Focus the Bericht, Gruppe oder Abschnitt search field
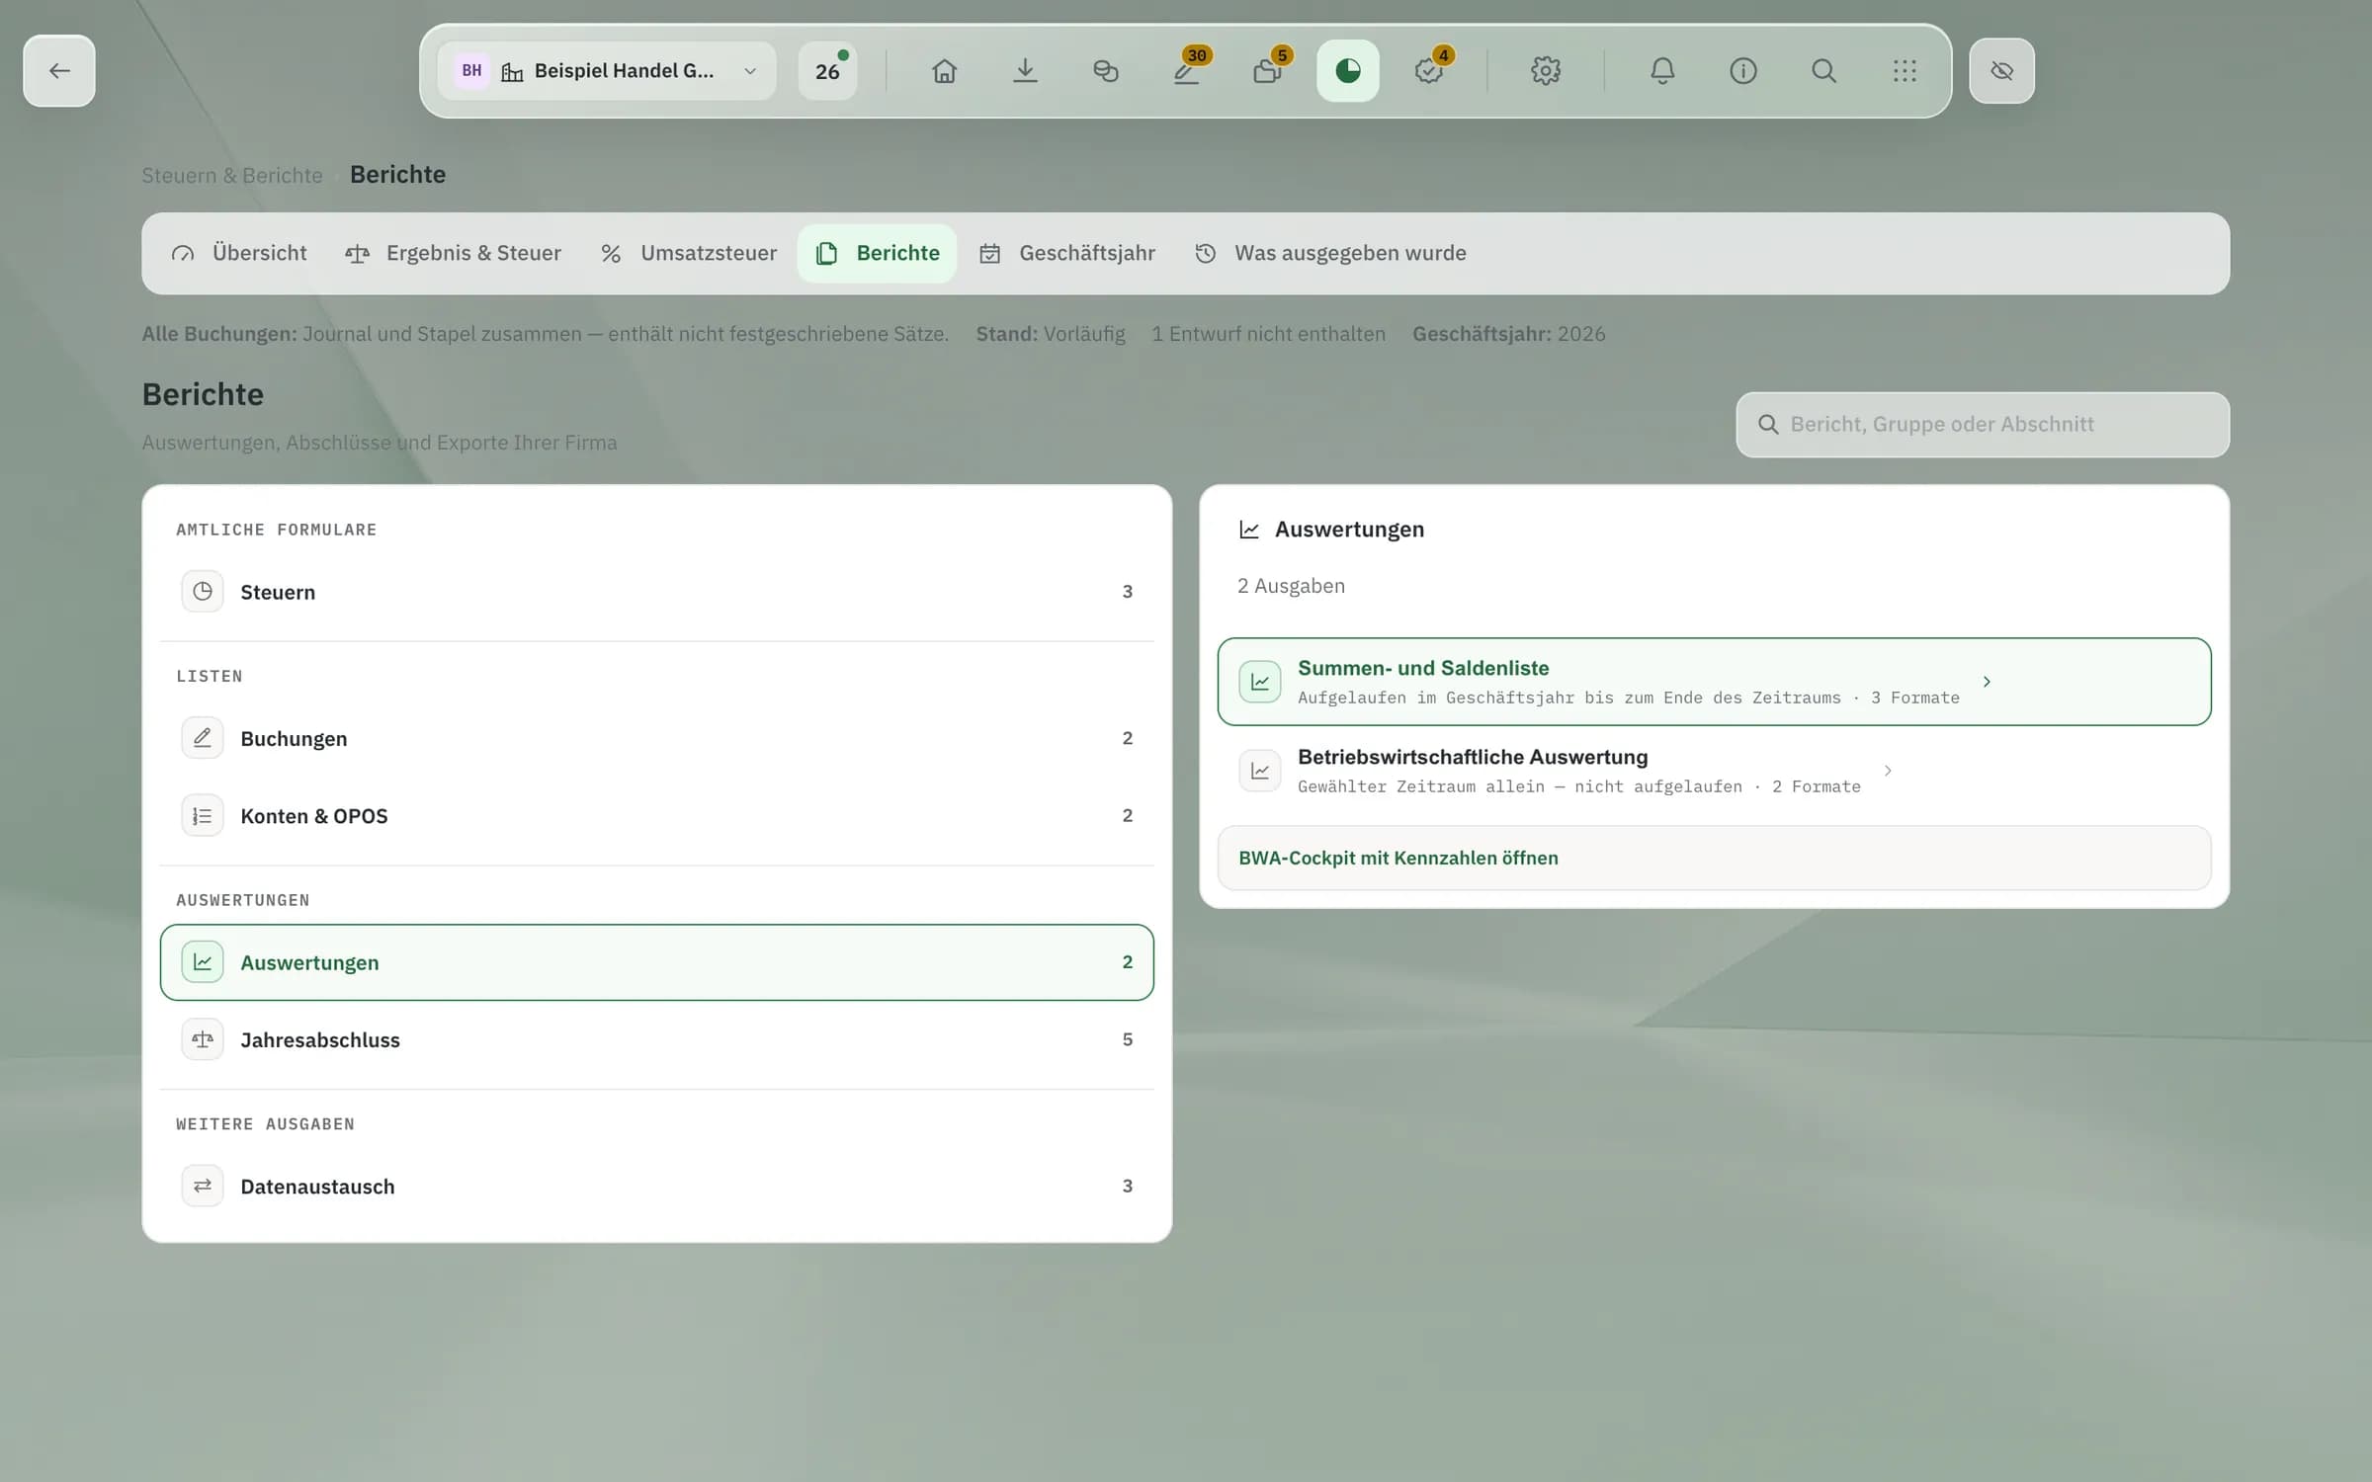Image resolution: width=2372 pixels, height=1482 pixels. click(x=1983, y=425)
